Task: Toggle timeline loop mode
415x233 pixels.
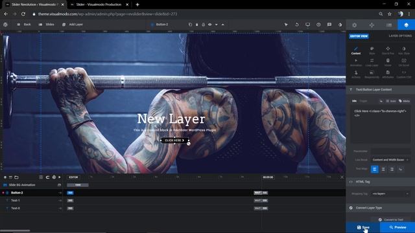Action: coord(47,177)
